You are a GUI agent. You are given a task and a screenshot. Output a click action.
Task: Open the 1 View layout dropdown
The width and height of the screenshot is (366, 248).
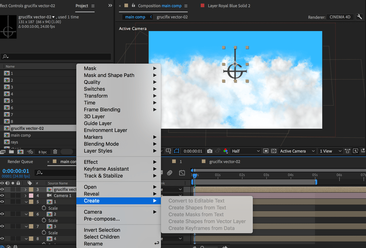click(330, 151)
